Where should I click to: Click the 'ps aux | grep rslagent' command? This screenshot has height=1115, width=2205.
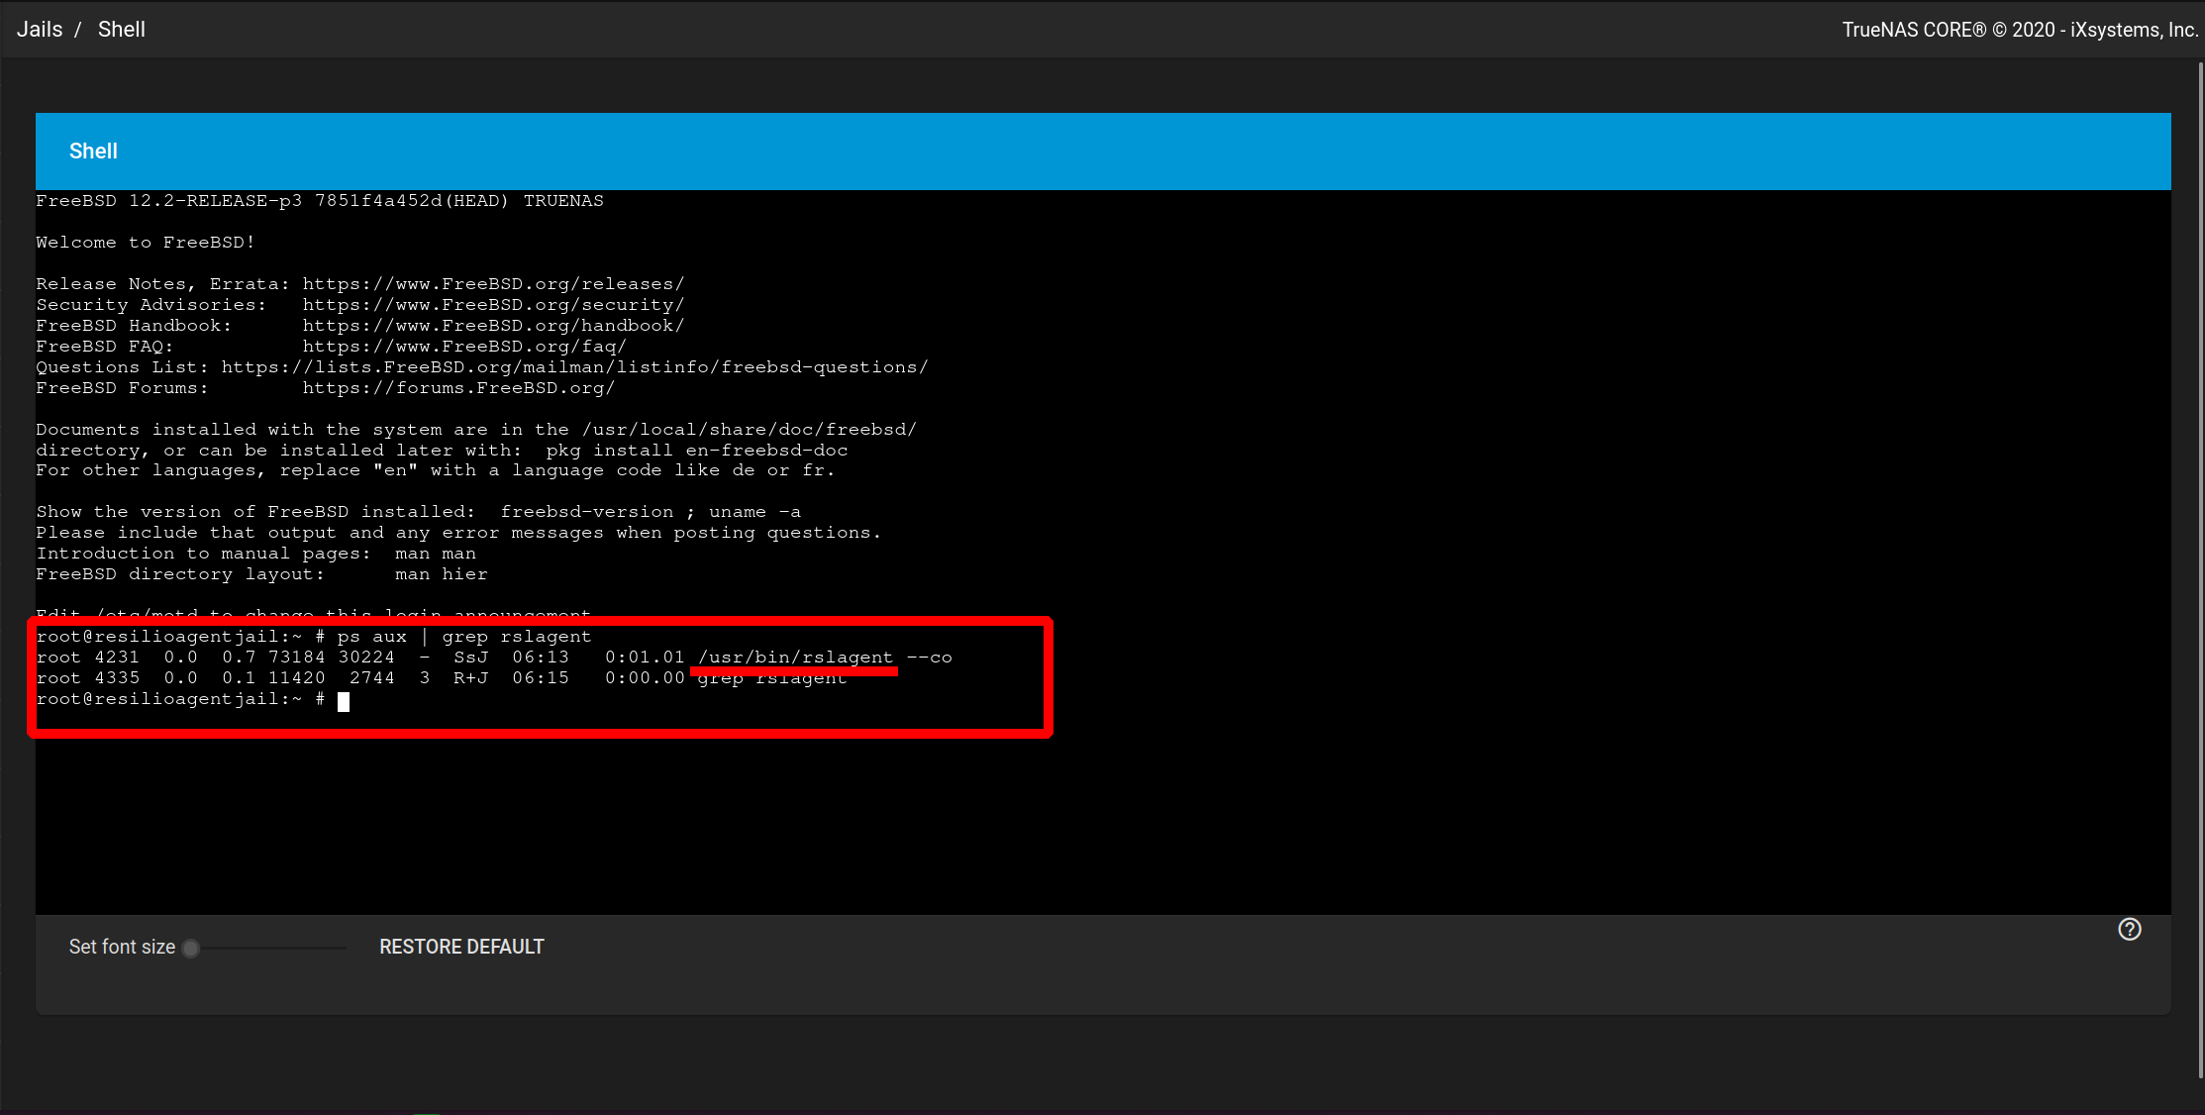(x=463, y=637)
